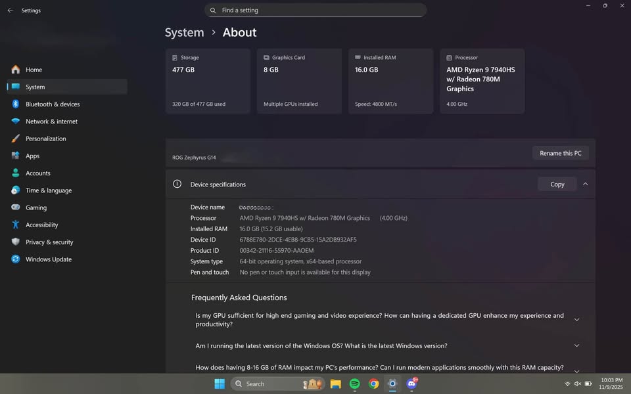Copy the device specifications
The image size is (631, 394).
(x=557, y=185)
